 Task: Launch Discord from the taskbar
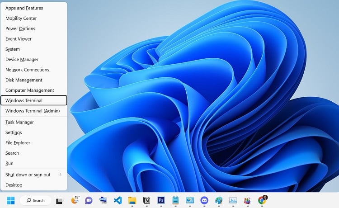204,200
